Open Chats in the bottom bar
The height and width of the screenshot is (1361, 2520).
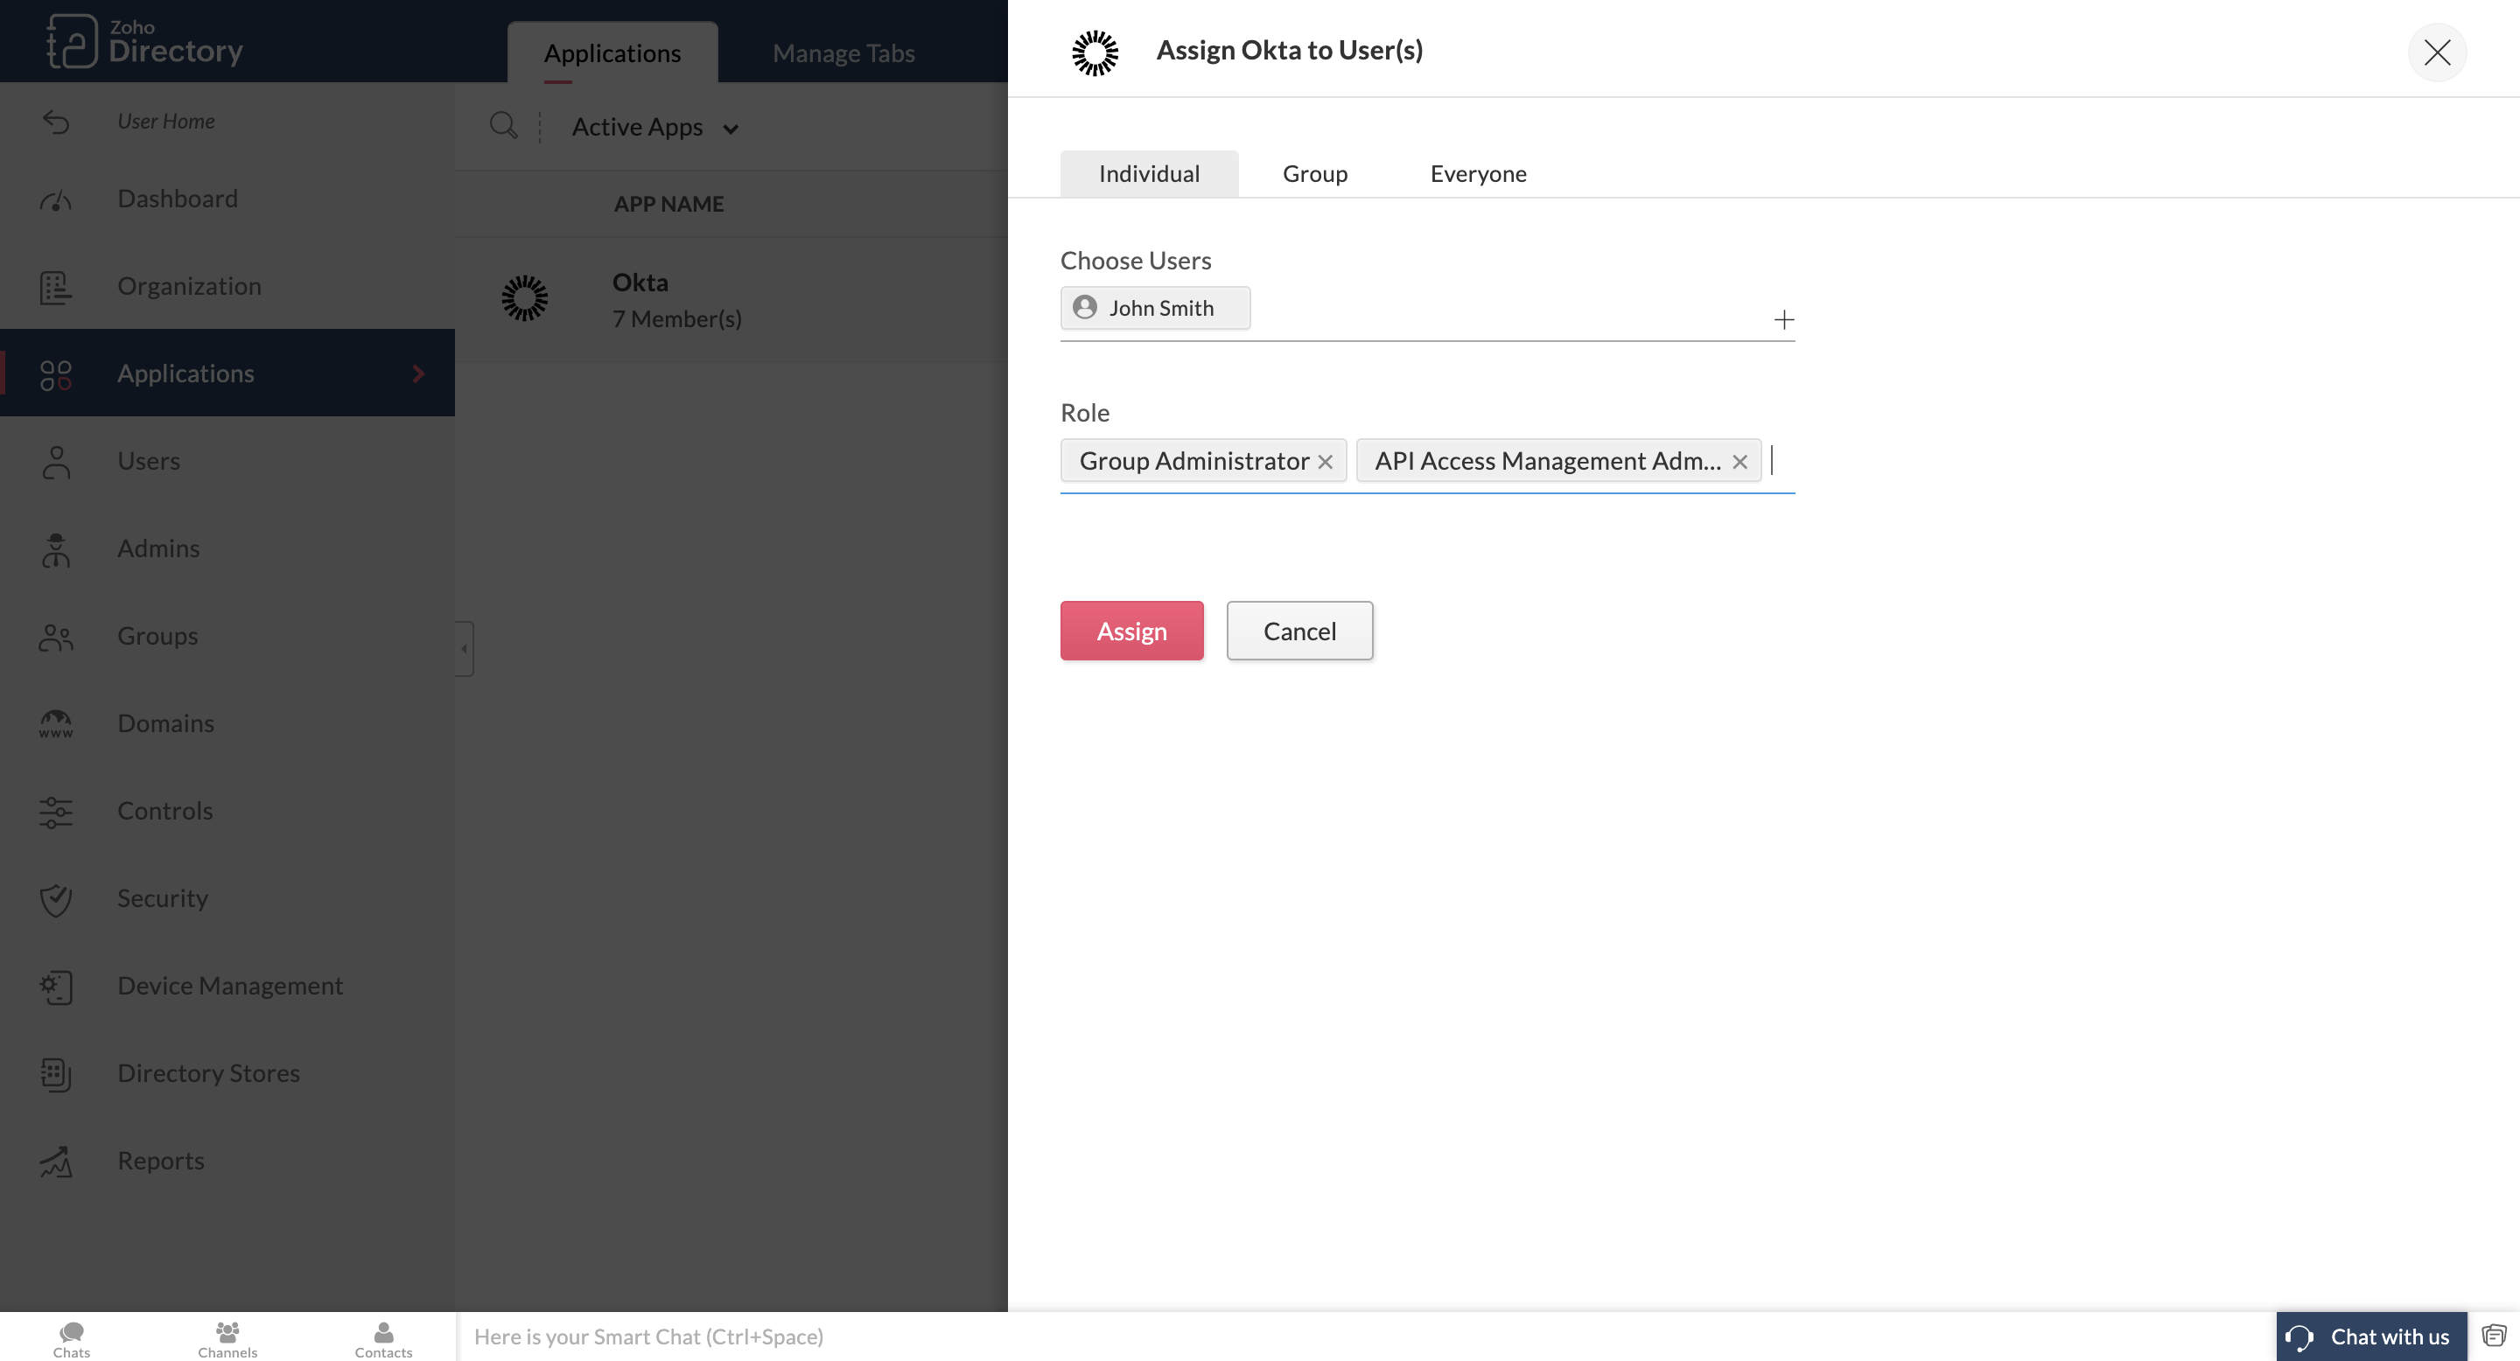pyautogui.click(x=72, y=1338)
